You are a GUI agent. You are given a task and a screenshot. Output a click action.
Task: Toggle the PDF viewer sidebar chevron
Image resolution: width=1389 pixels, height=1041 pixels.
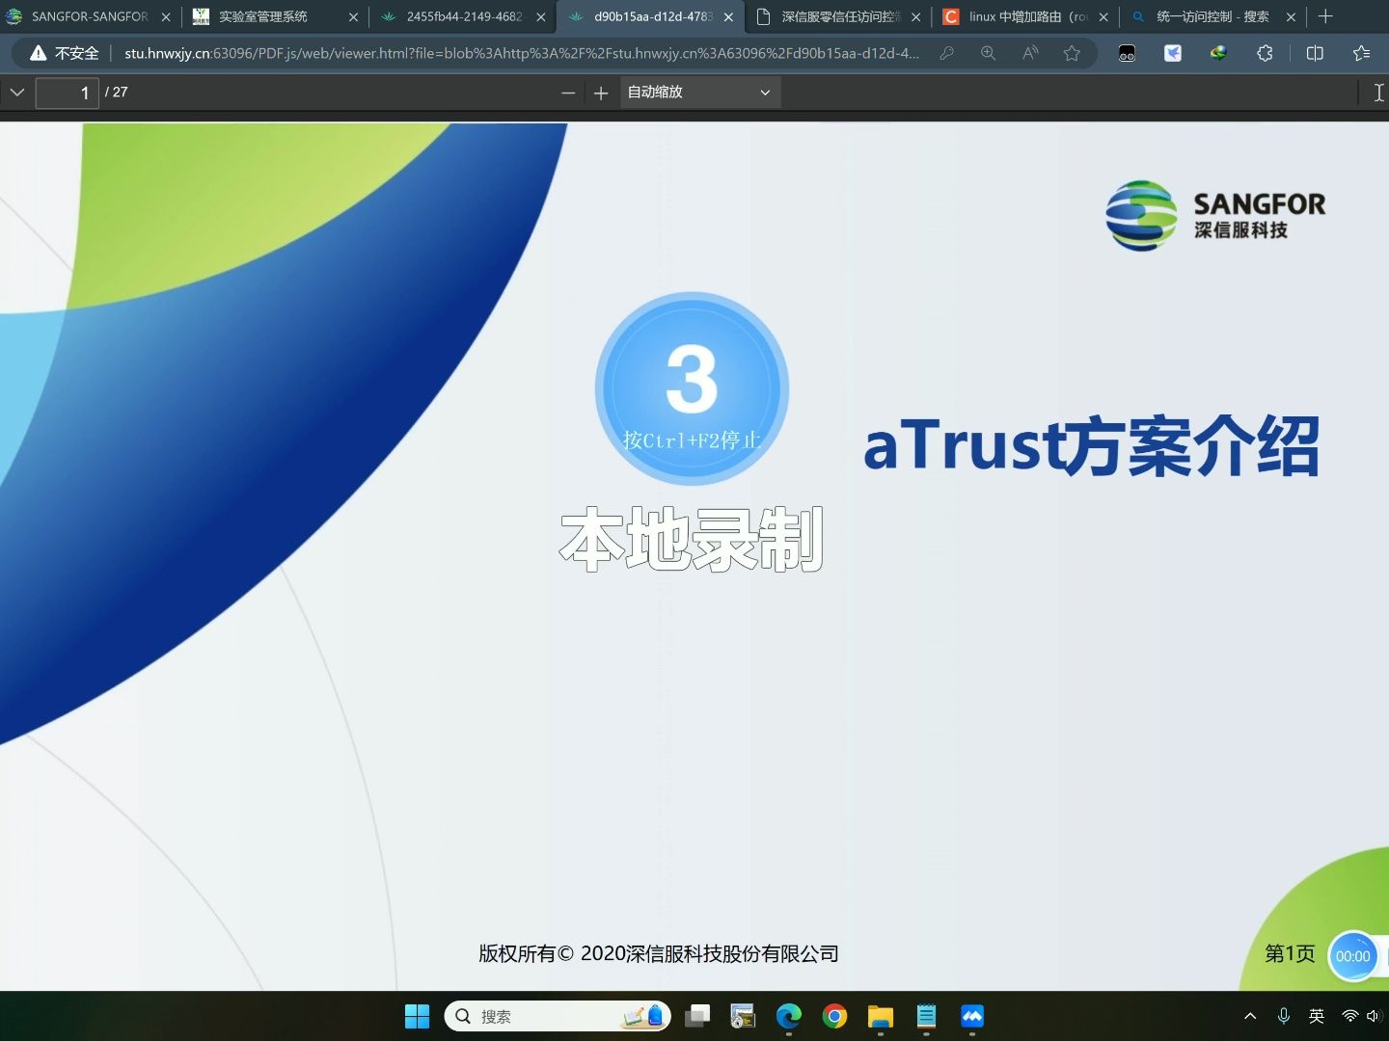click(17, 93)
